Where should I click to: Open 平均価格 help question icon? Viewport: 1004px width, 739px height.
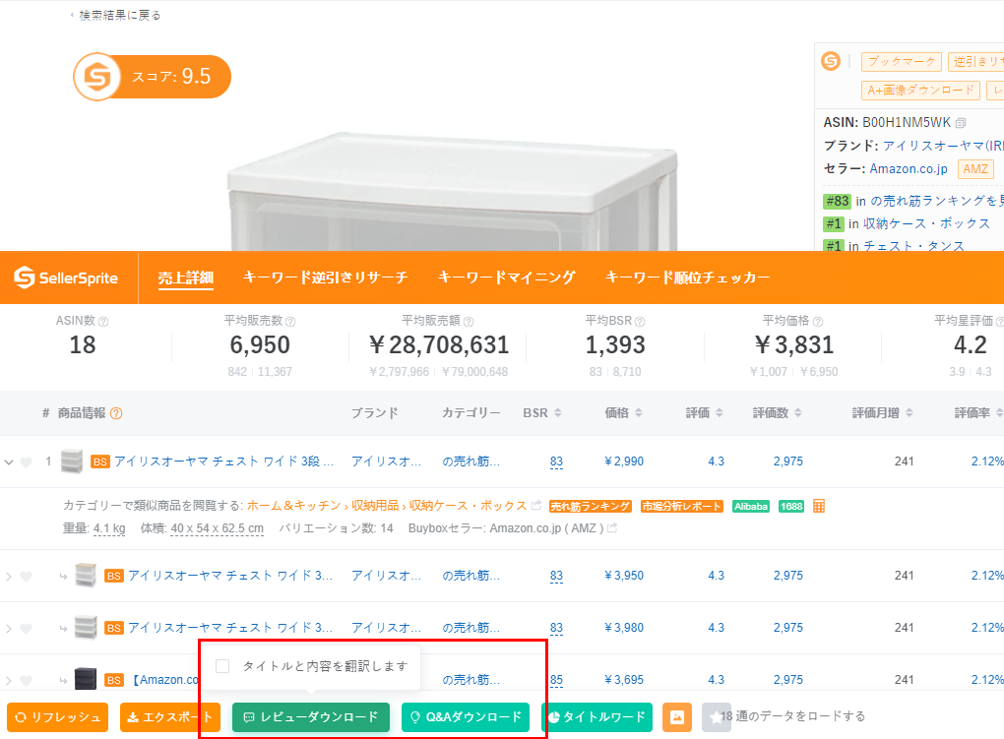tap(818, 322)
